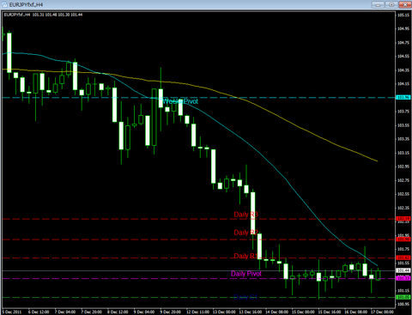The height and width of the screenshot is (315, 412).
Task: Click the green 101.05 price tag
Action: pyautogui.click(x=403, y=297)
